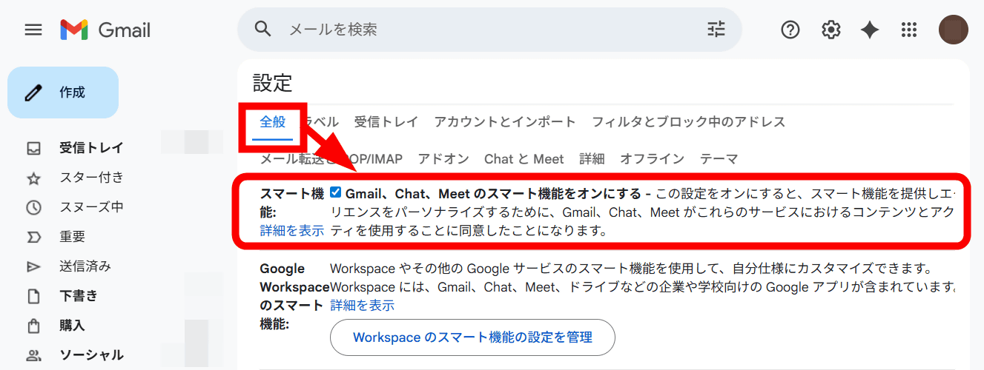Click the スヌーズ中 clock icon
984x370 pixels.
[x=33, y=207]
